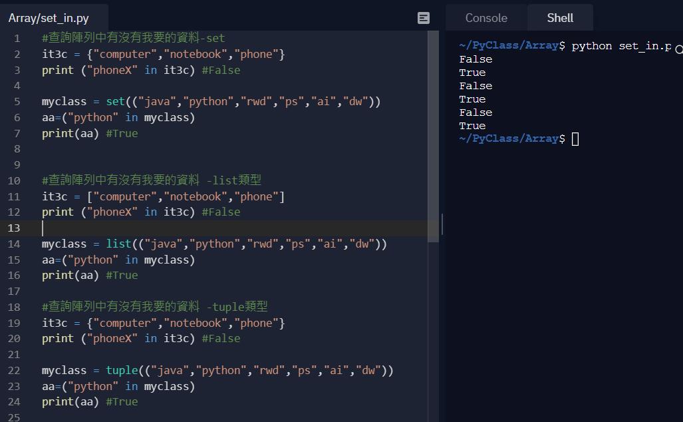Select the Shell tab

[560, 18]
